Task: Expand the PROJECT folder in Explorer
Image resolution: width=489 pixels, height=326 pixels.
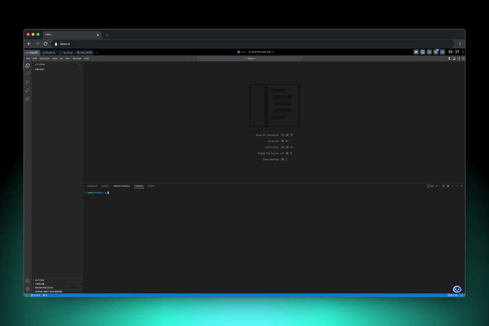Action: pyautogui.click(x=39, y=69)
